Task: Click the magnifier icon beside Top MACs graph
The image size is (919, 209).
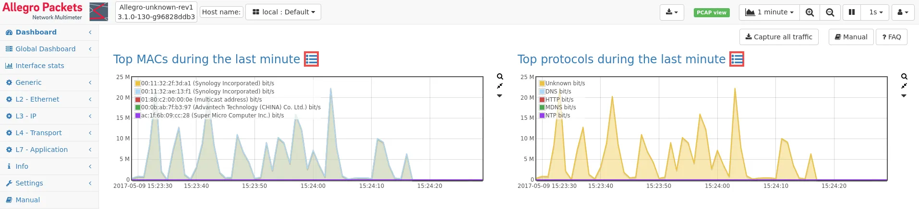Action: coord(500,77)
